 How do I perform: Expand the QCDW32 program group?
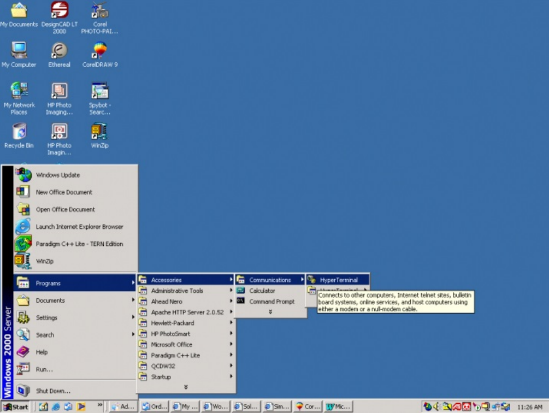click(186, 366)
